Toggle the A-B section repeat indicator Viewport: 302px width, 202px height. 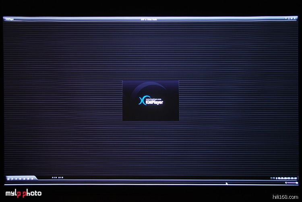click(x=60, y=177)
